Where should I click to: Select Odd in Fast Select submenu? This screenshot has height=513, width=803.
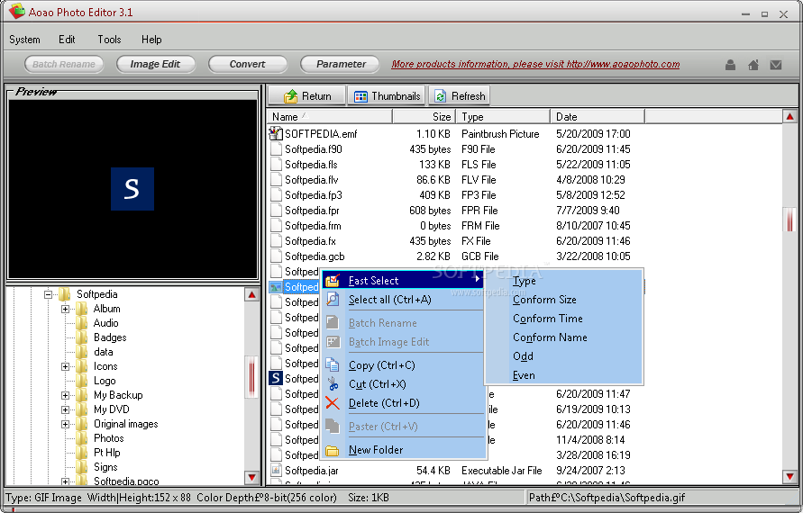click(x=563, y=356)
